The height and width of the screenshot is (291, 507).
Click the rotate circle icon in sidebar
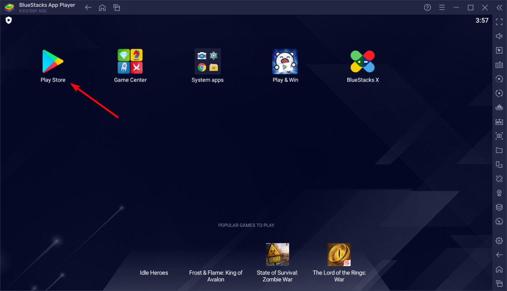[499, 93]
